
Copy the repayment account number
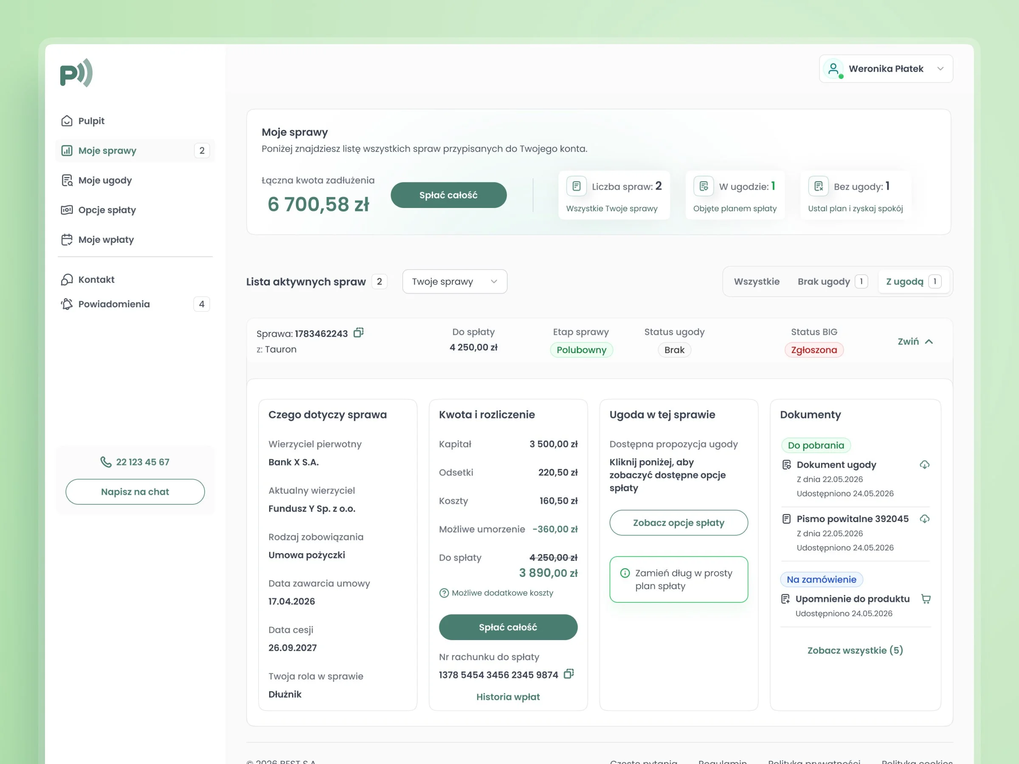click(x=569, y=674)
